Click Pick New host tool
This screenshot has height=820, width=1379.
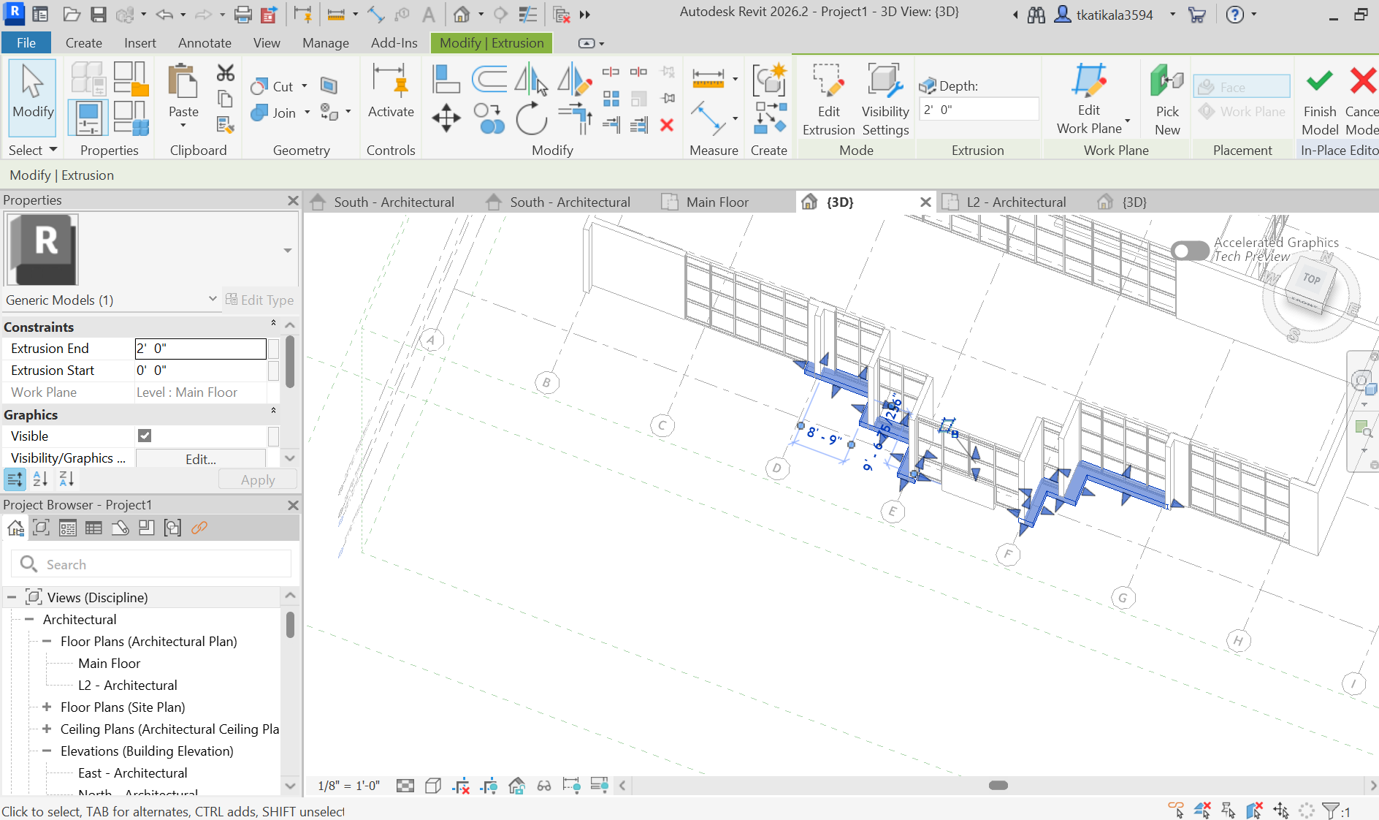click(x=1167, y=100)
